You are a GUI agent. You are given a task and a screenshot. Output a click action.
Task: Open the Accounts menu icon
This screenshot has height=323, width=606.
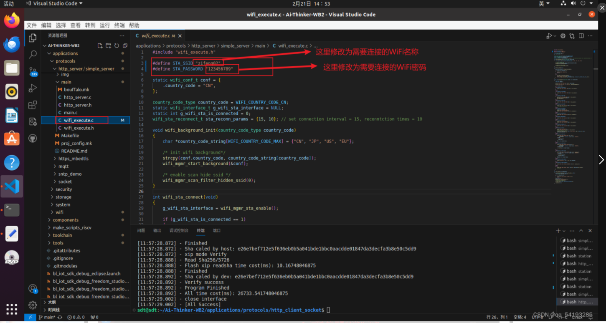[33, 289]
